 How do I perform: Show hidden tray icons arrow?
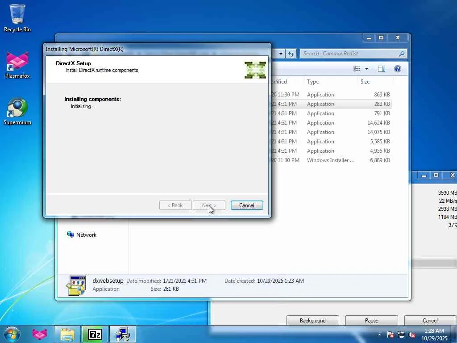click(379, 335)
